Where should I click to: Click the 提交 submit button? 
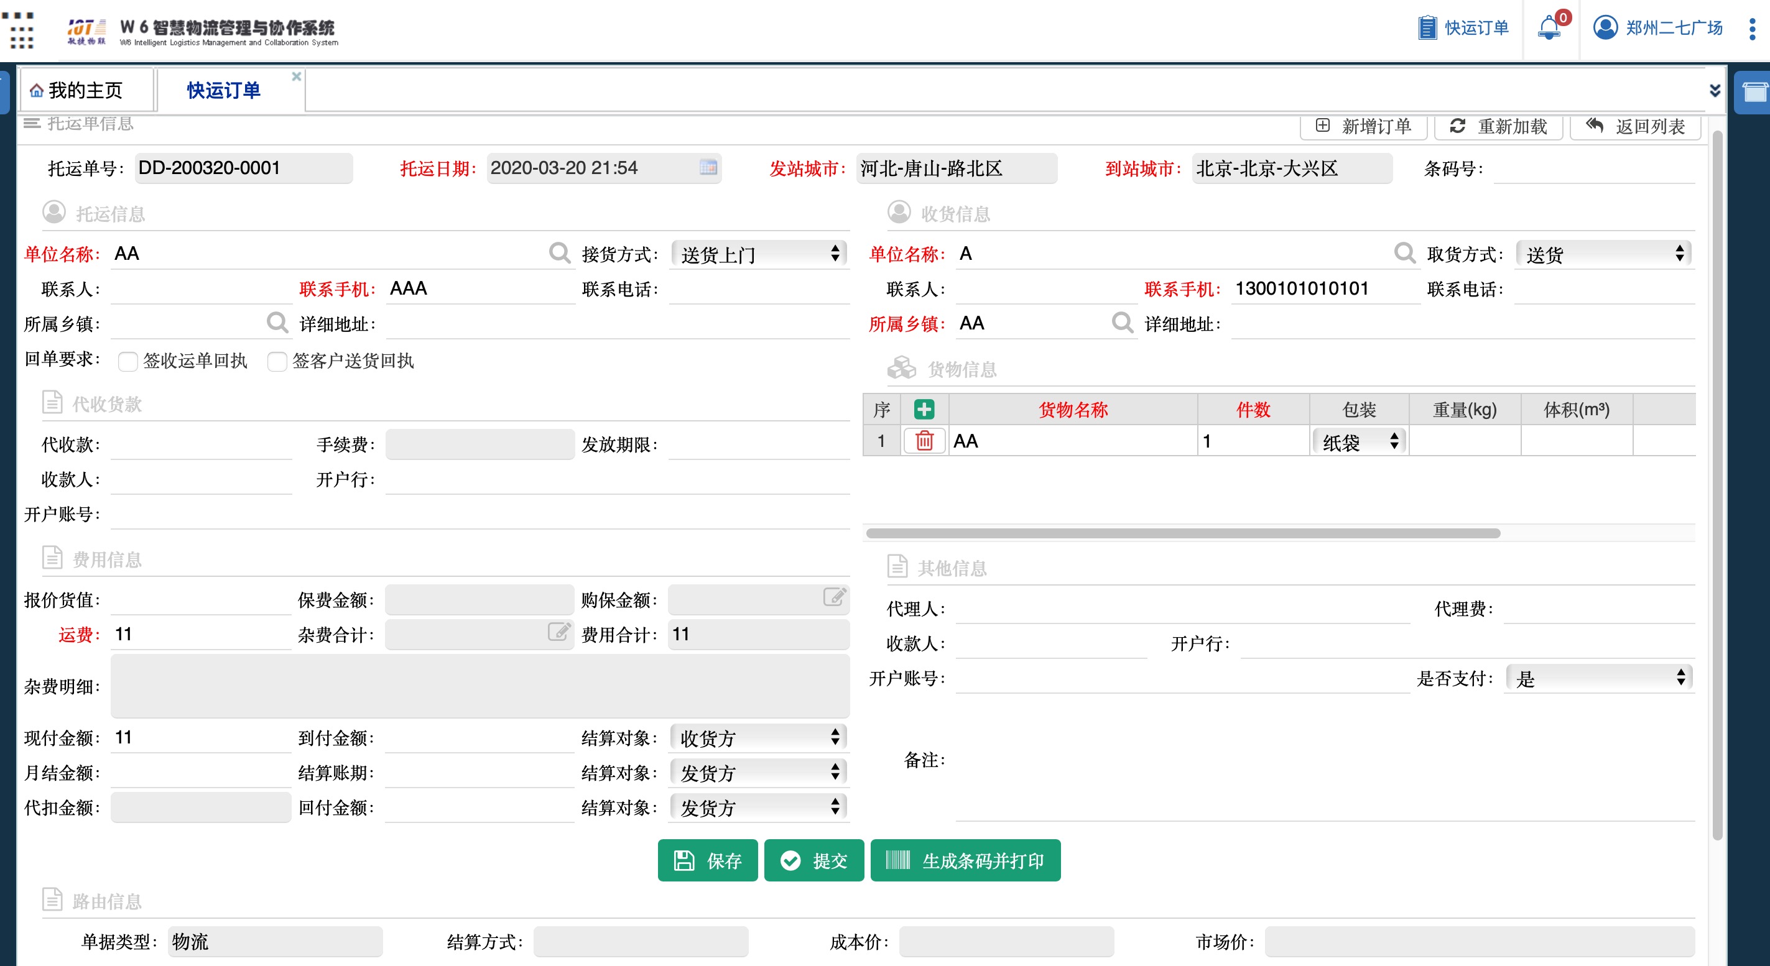click(x=814, y=860)
